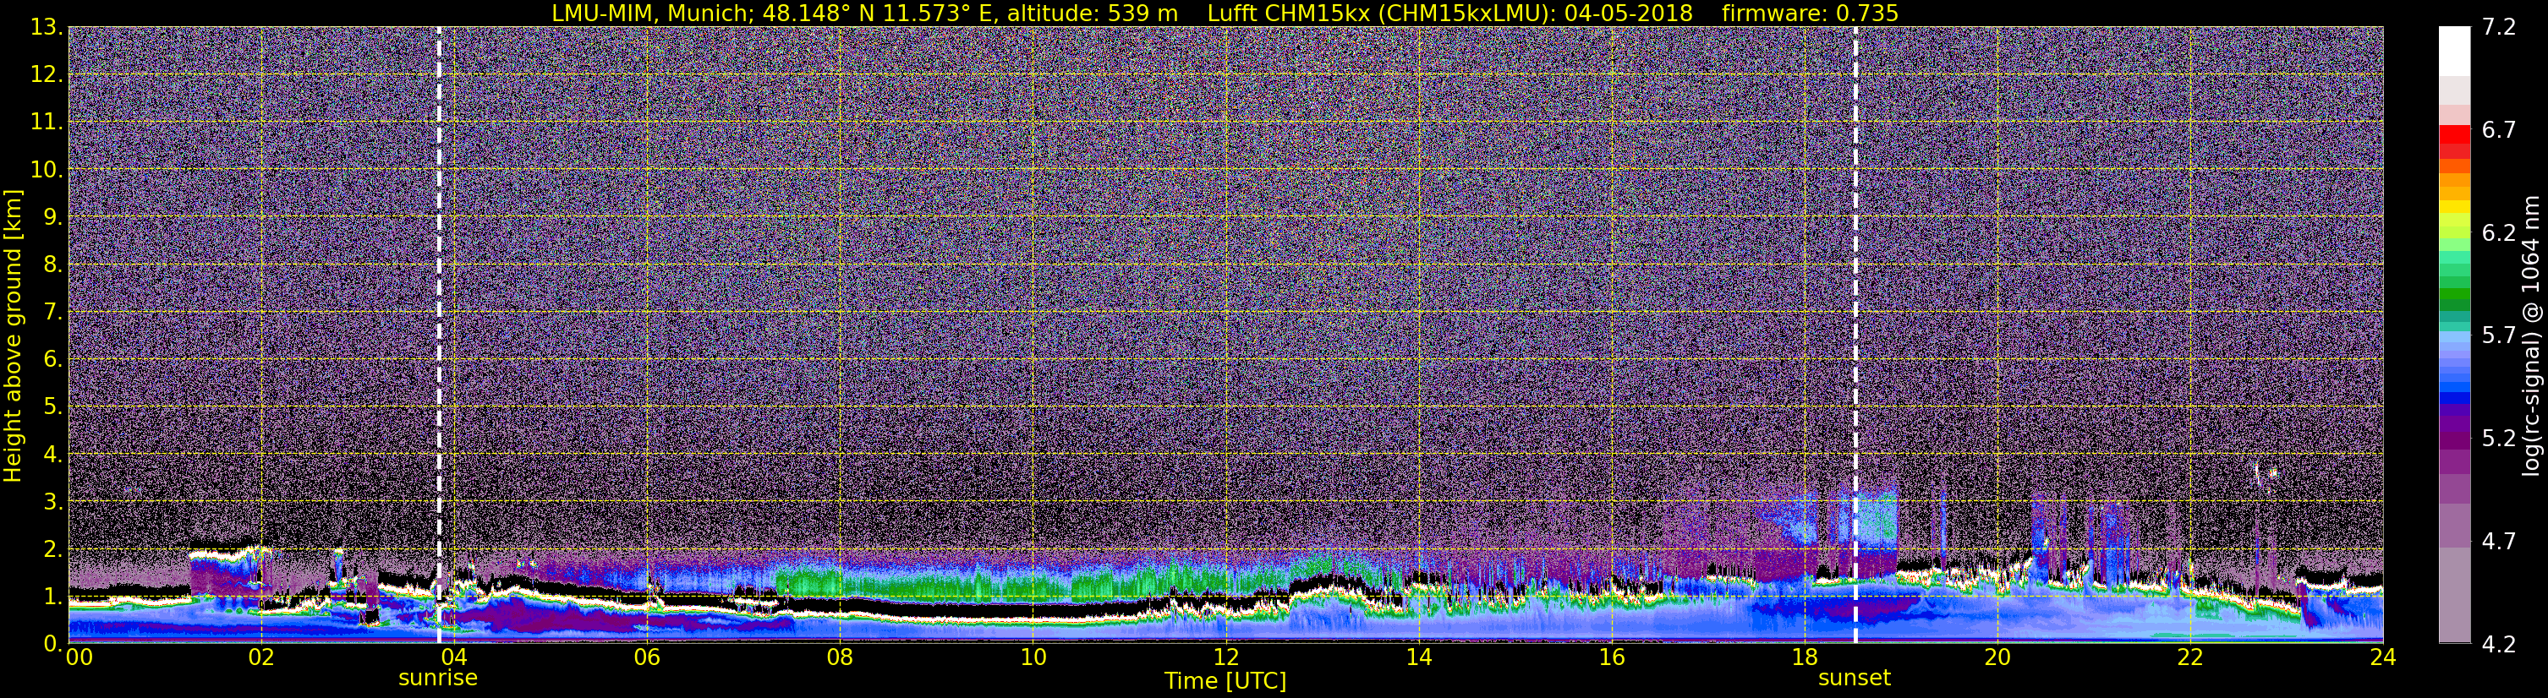Click the '6.7' colorbar value
2548x698 pixels.
[2499, 129]
